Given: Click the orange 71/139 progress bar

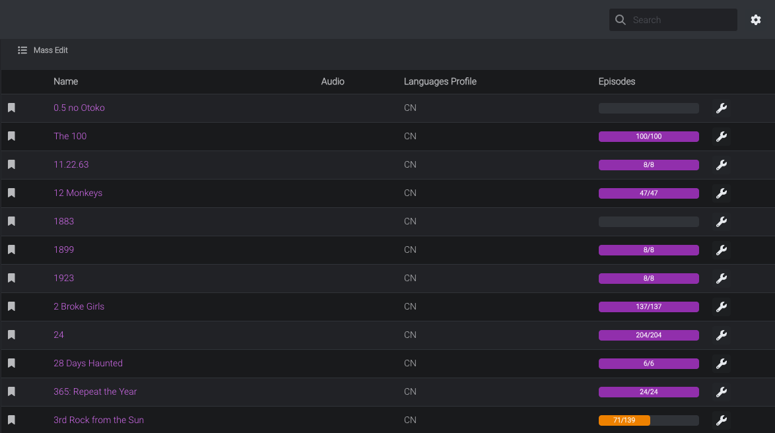Looking at the screenshot, I should [624, 420].
